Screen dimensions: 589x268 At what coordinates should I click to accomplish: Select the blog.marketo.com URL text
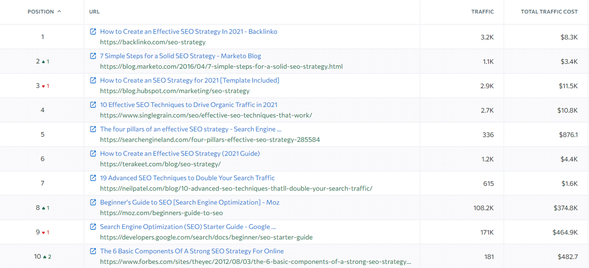pyautogui.click(x=221, y=67)
